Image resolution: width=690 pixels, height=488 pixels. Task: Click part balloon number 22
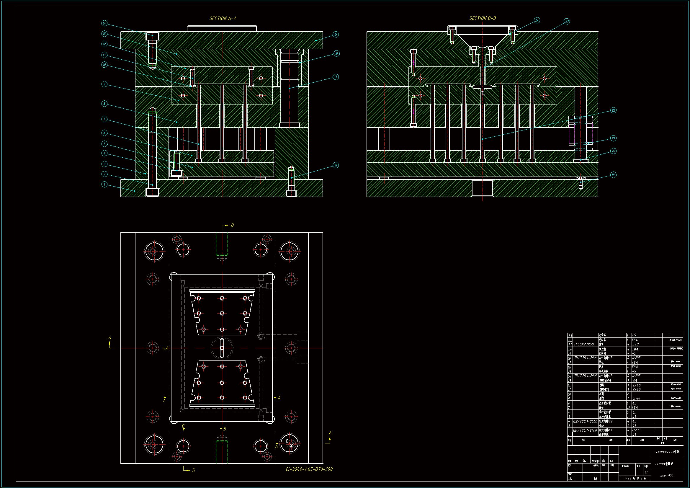[x=613, y=111]
